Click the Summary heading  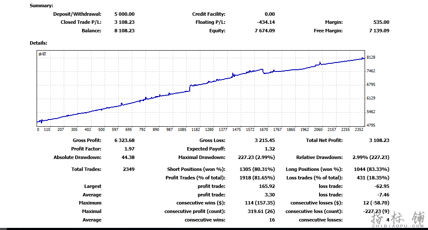[x=42, y=6]
